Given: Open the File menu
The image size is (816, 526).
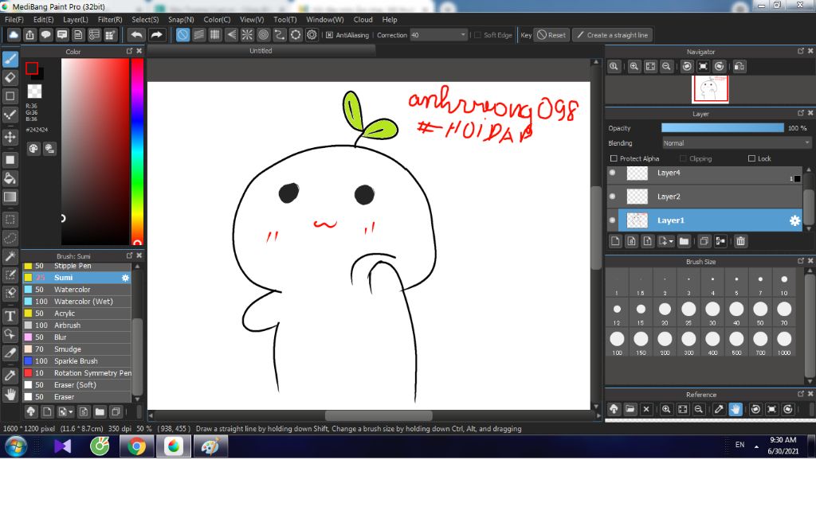Looking at the screenshot, I should (x=14, y=20).
